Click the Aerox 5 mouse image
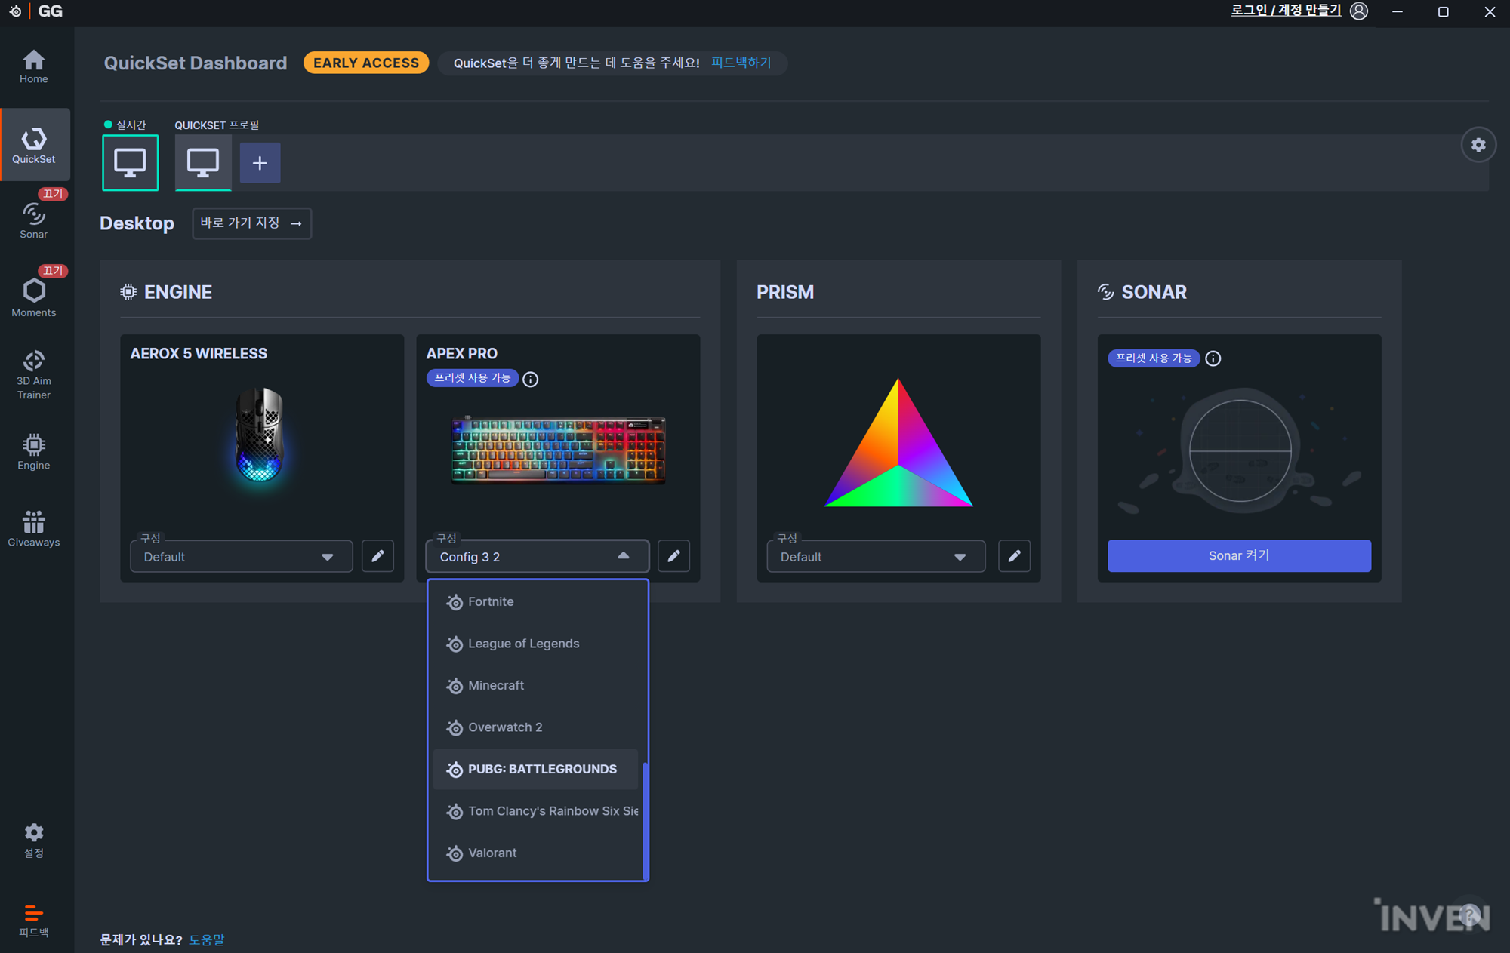The image size is (1510, 953). coord(259,435)
